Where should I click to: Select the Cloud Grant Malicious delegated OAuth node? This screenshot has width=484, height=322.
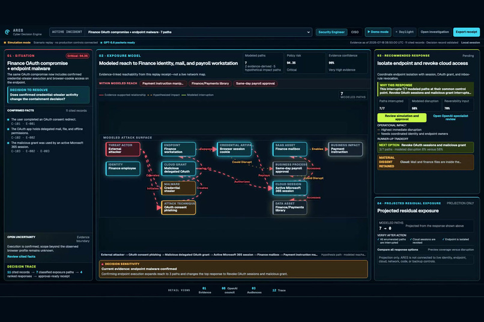[178, 168]
